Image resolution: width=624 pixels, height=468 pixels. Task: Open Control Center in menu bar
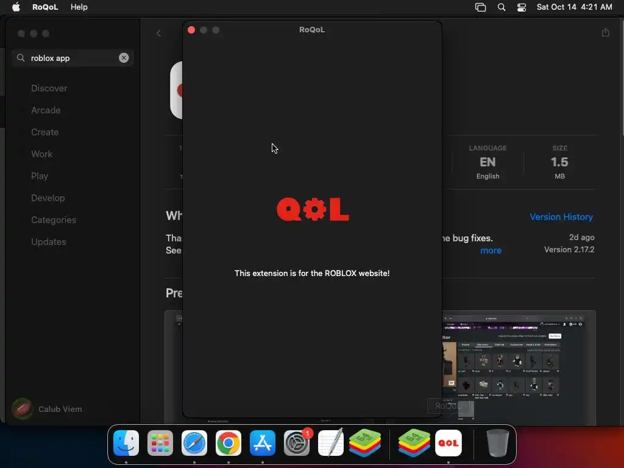(522, 7)
